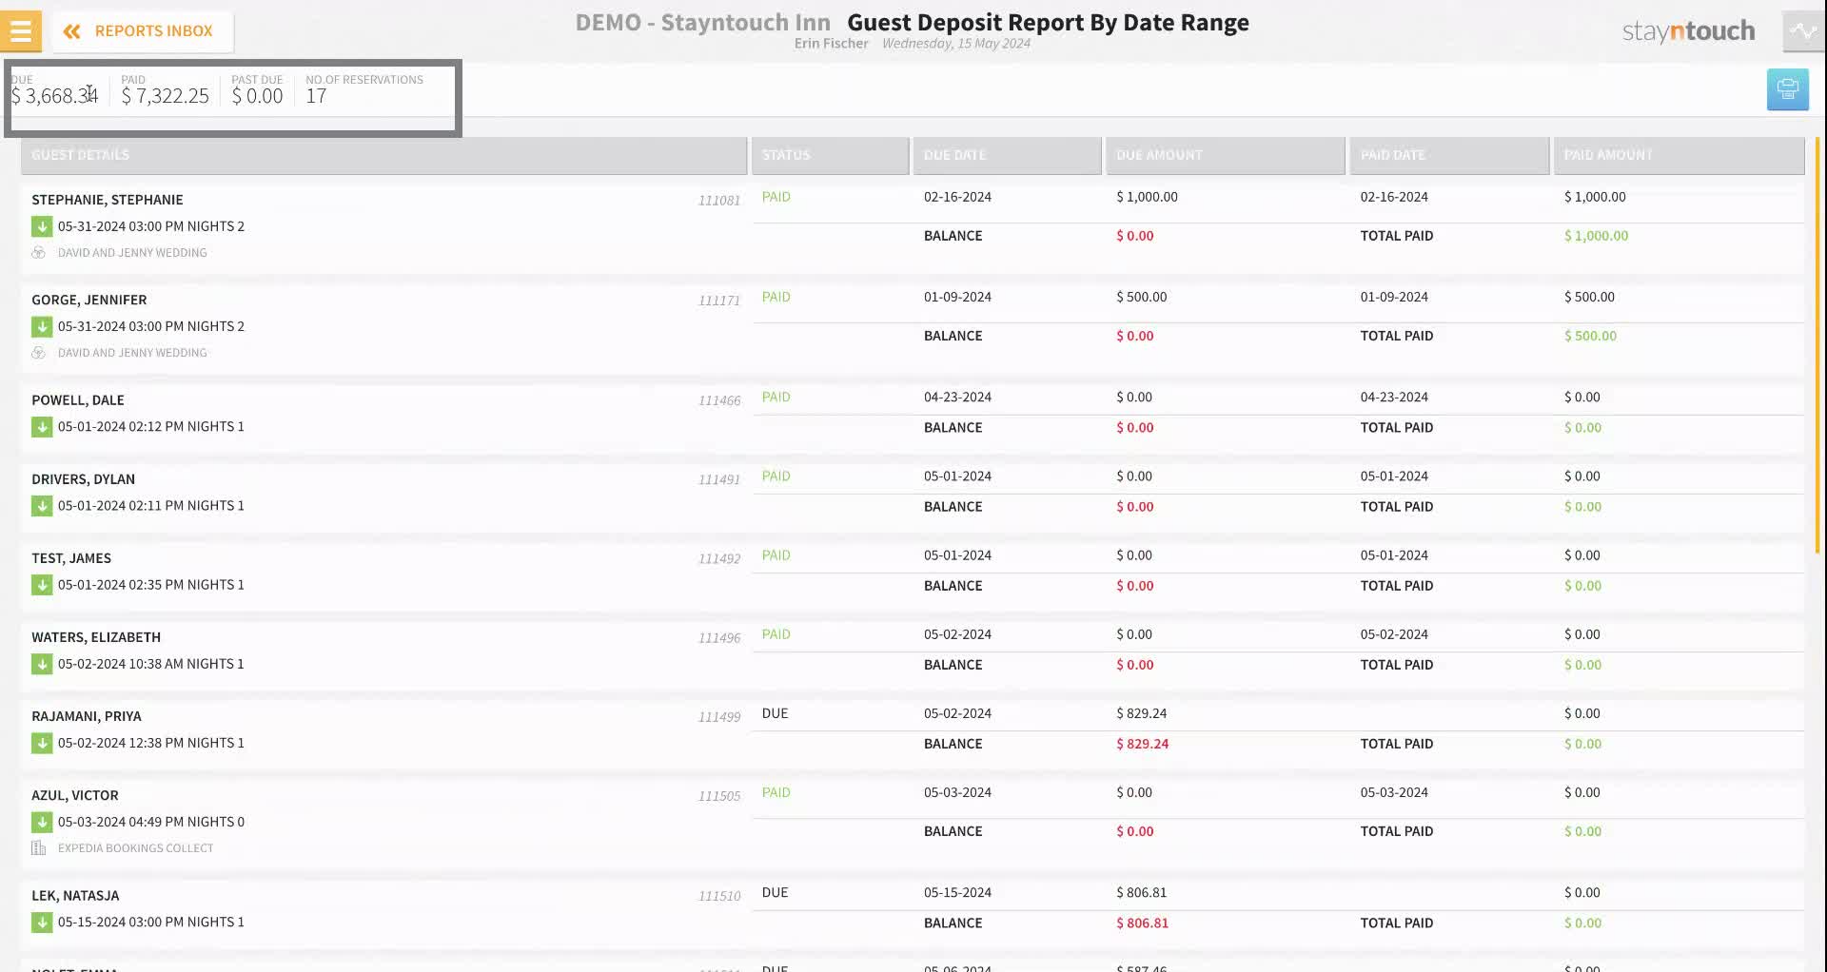Click arrival arrow icon for Drivers, Dylan
Screen dimensions: 1827x972
pos(42,506)
